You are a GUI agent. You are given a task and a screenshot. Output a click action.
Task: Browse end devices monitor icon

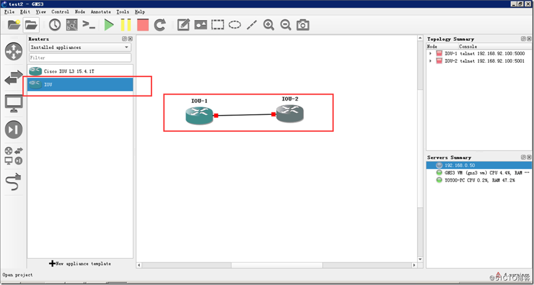coord(14,104)
